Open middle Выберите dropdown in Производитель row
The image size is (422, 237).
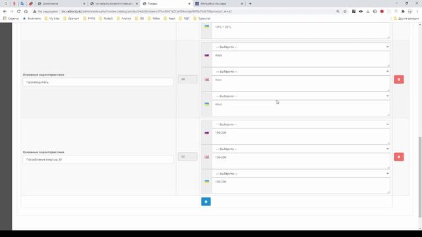coord(301,72)
